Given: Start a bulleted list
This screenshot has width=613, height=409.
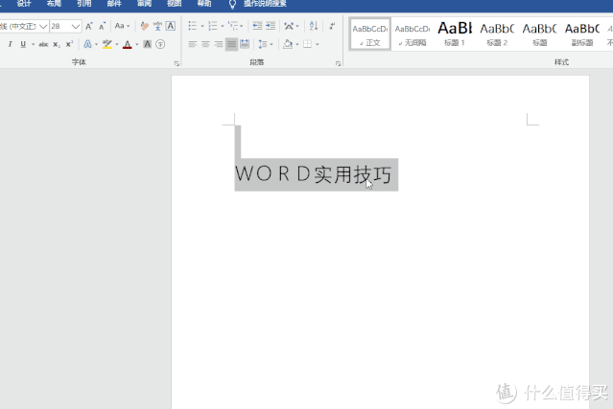Looking at the screenshot, I should (191, 27).
